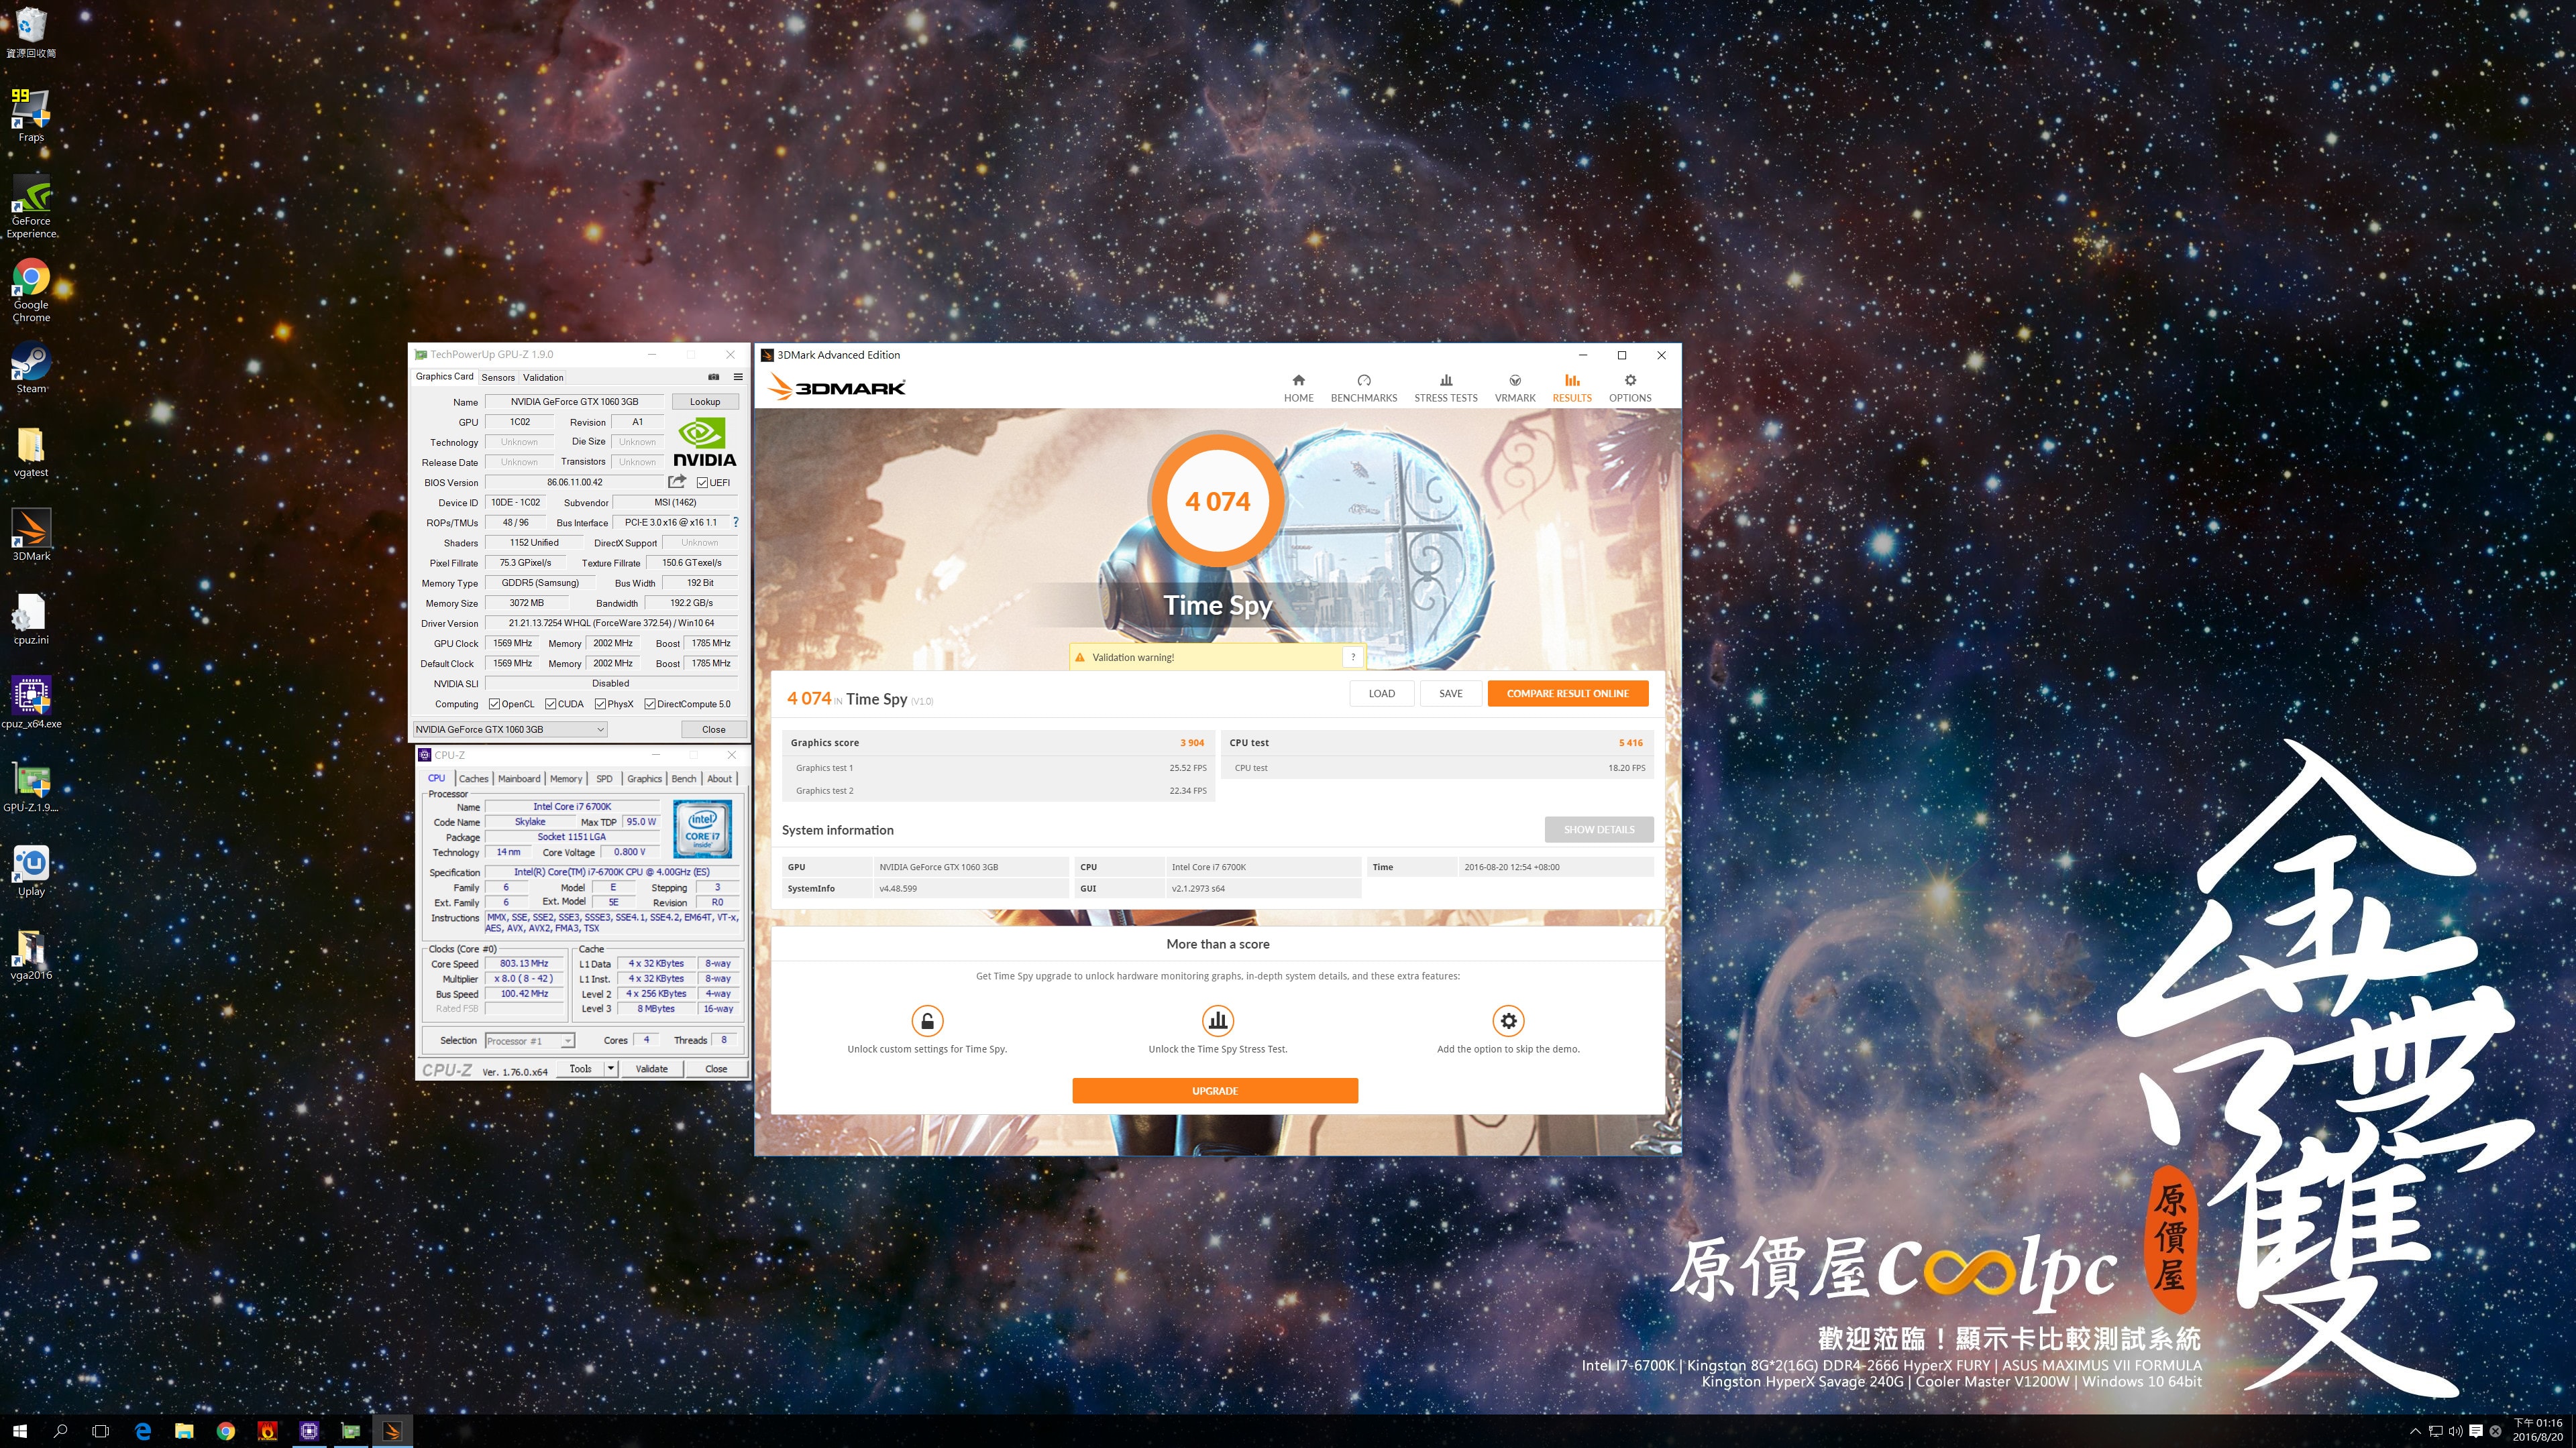Click the '25.52 FPS' Graphics test 1 result

click(1188, 768)
